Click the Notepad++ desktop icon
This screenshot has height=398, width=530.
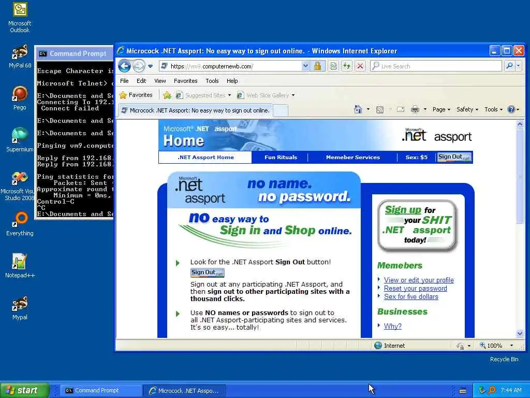20,266
